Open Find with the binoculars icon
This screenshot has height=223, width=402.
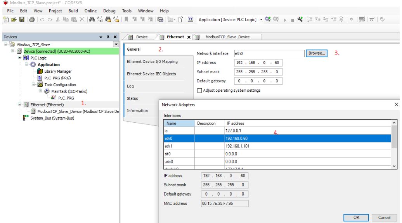92,19
